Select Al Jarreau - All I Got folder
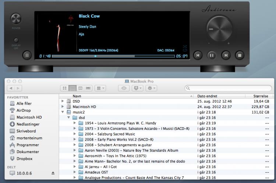 (100, 167)
